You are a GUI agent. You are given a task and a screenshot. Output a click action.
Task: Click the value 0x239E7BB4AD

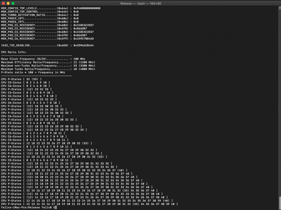click(83, 39)
